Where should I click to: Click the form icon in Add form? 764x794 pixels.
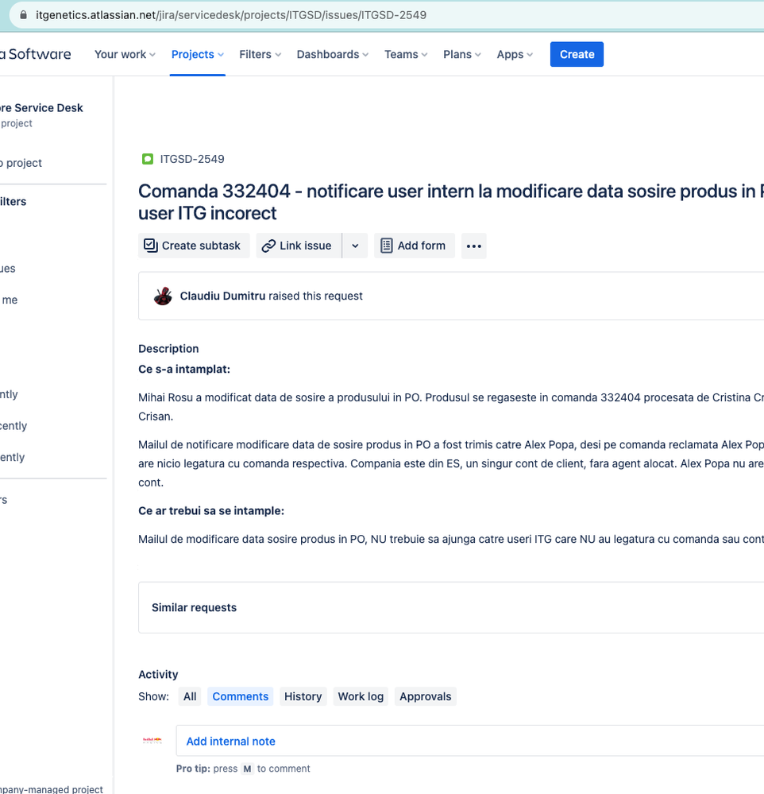pos(387,246)
